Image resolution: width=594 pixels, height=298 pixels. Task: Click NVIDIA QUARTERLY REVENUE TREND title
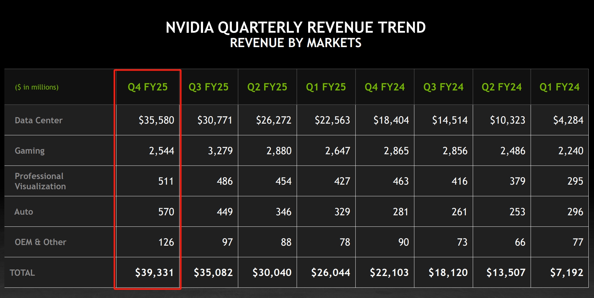(x=296, y=28)
